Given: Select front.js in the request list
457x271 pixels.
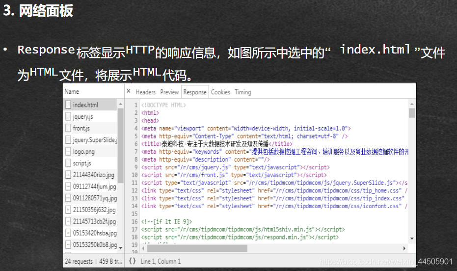Looking at the screenshot, I should tap(90, 128).
